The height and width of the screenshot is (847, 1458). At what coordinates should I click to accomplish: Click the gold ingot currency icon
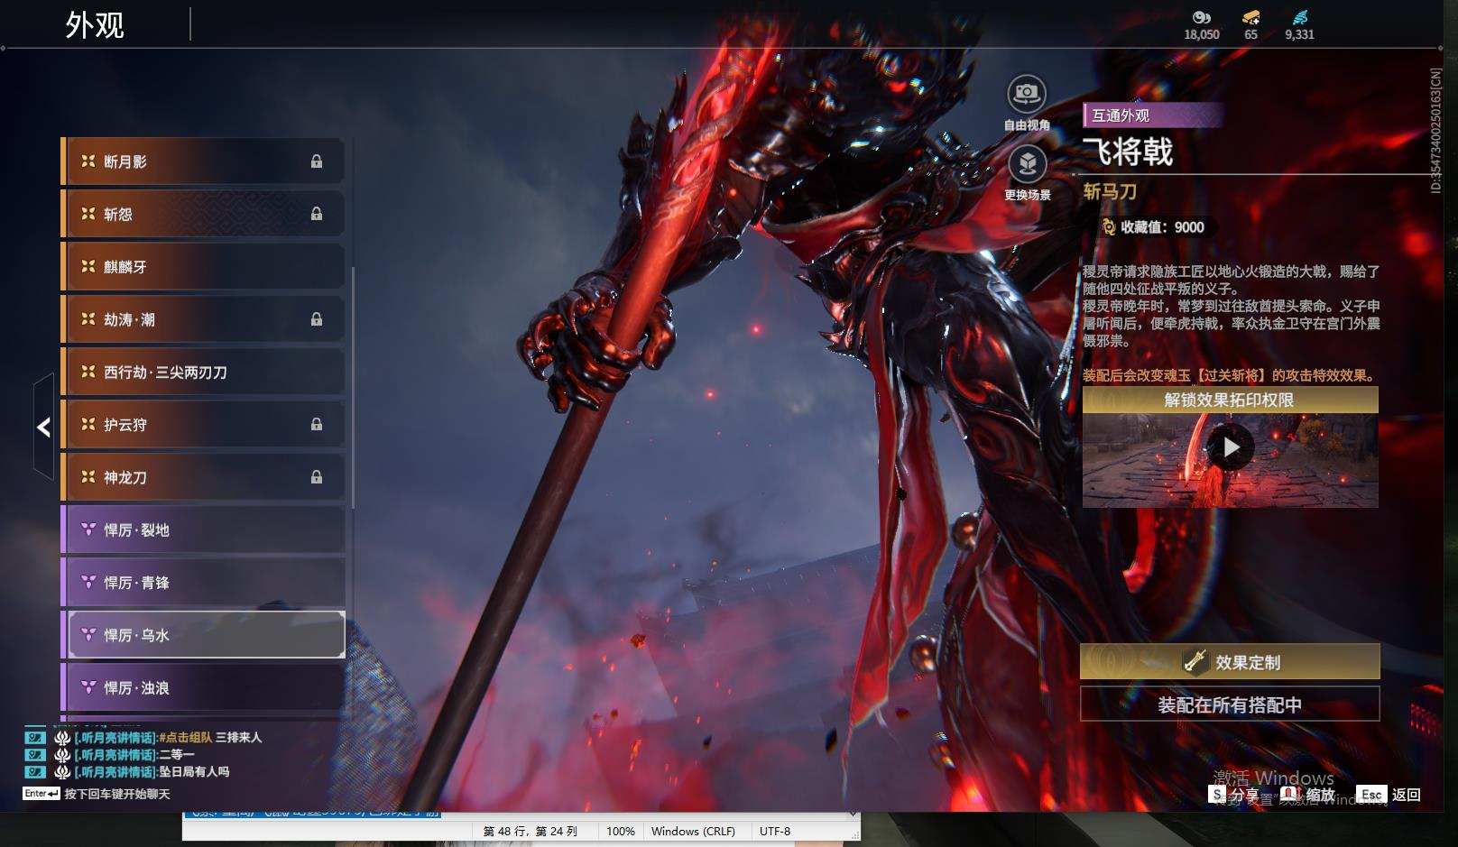[1250, 17]
